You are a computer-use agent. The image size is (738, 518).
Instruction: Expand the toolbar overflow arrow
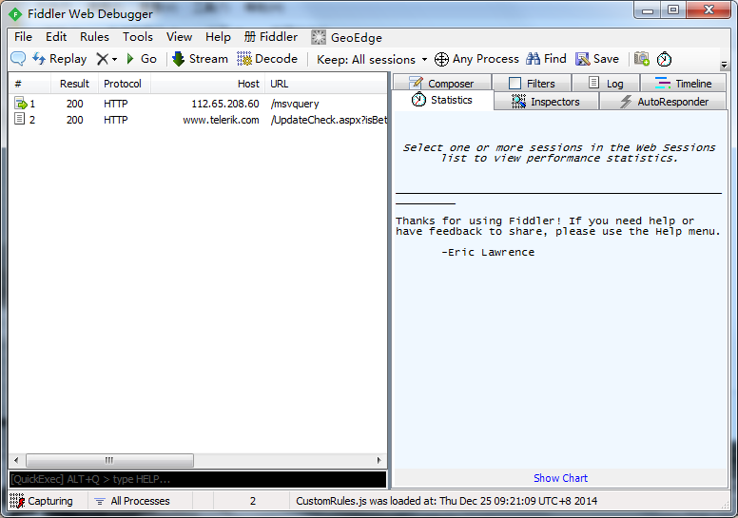(x=724, y=65)
